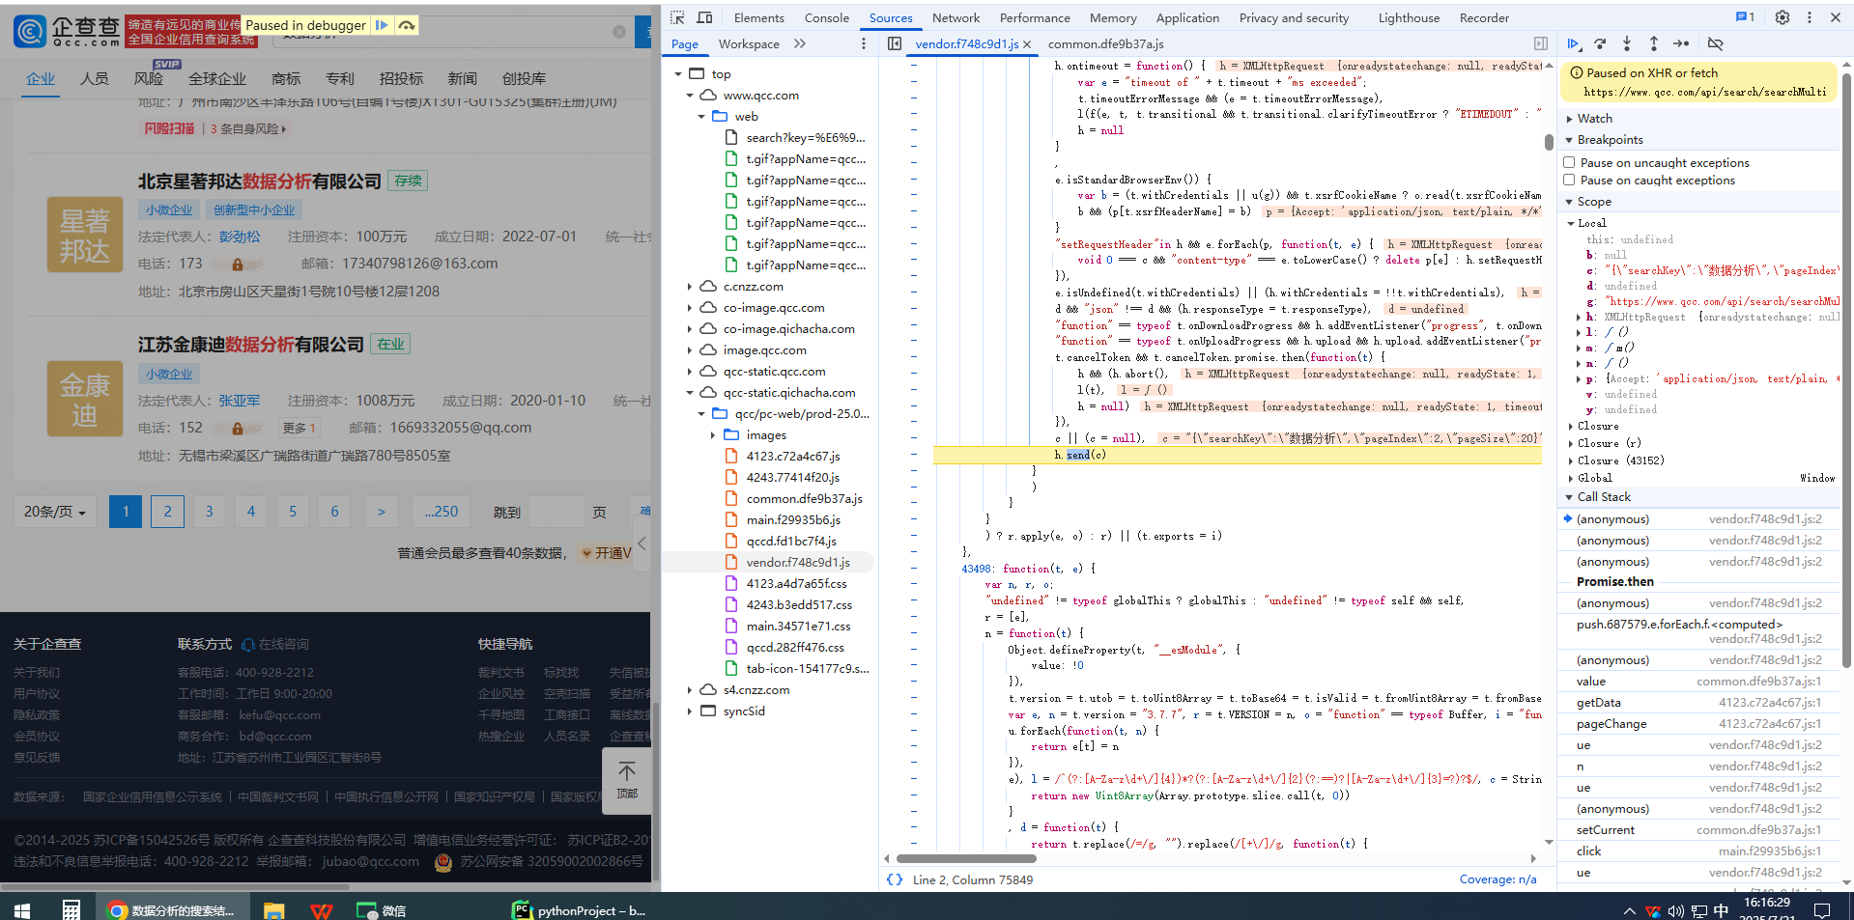
Task: Click step over icon in page overlay
Action: (407, 25)
